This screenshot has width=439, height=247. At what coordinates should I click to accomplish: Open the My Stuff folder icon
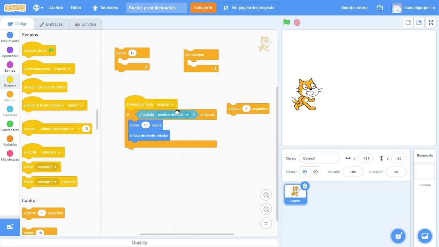pos(380,8)
